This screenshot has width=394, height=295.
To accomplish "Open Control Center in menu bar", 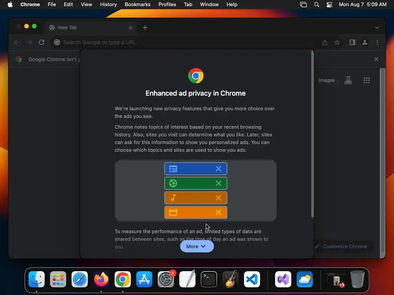I will [x=329, y=5].
